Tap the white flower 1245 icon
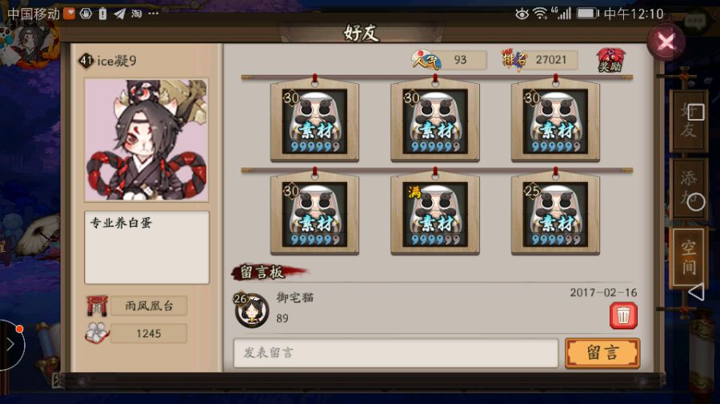This screenshot has width=720, height=404. pos(97,333)
